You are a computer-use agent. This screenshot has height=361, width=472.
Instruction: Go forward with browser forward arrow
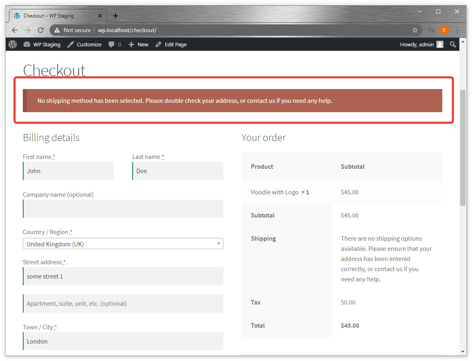[x=28, y=30]
